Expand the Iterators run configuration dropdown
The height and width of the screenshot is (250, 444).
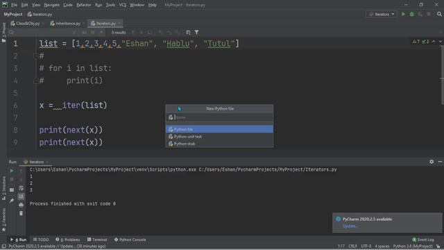pyautogui.click(x=382, y=14)
